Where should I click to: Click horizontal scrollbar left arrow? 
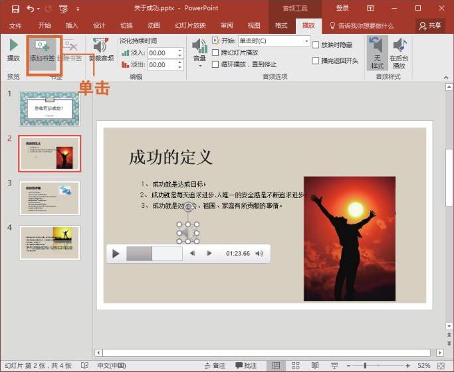[98, 353]
